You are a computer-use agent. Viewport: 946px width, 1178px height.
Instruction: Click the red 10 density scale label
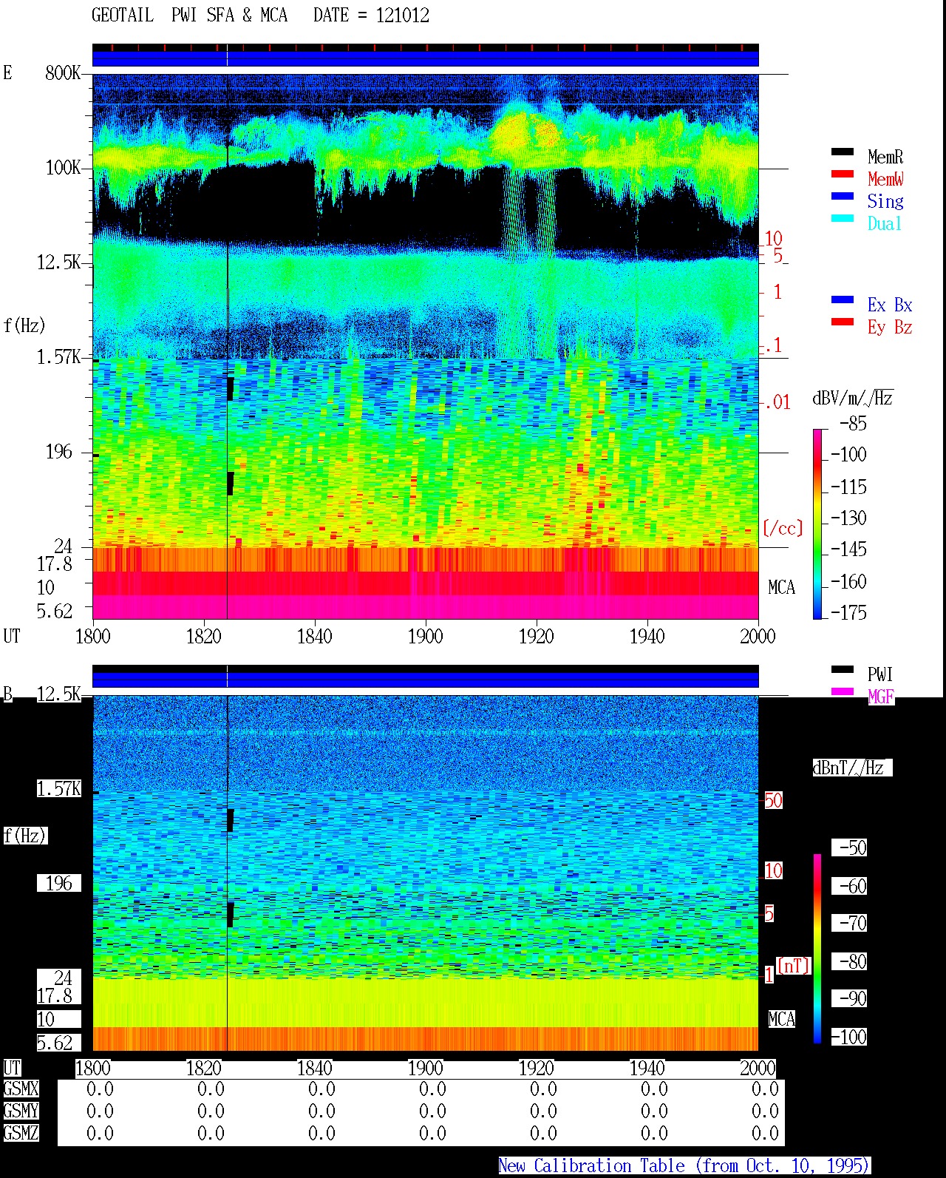point(773,238)
